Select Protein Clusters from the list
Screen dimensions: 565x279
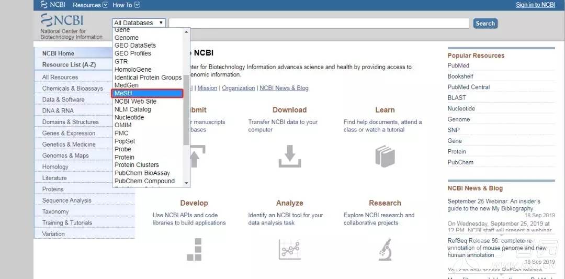pyautogui.click(x=137, y=165)
